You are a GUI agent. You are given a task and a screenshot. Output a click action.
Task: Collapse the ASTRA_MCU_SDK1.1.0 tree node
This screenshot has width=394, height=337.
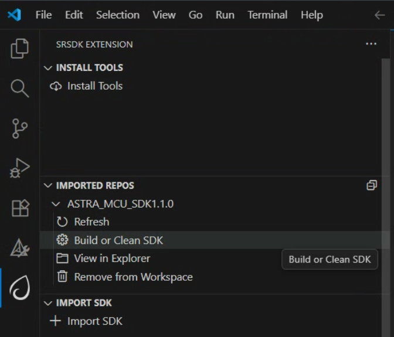(56, 204)
